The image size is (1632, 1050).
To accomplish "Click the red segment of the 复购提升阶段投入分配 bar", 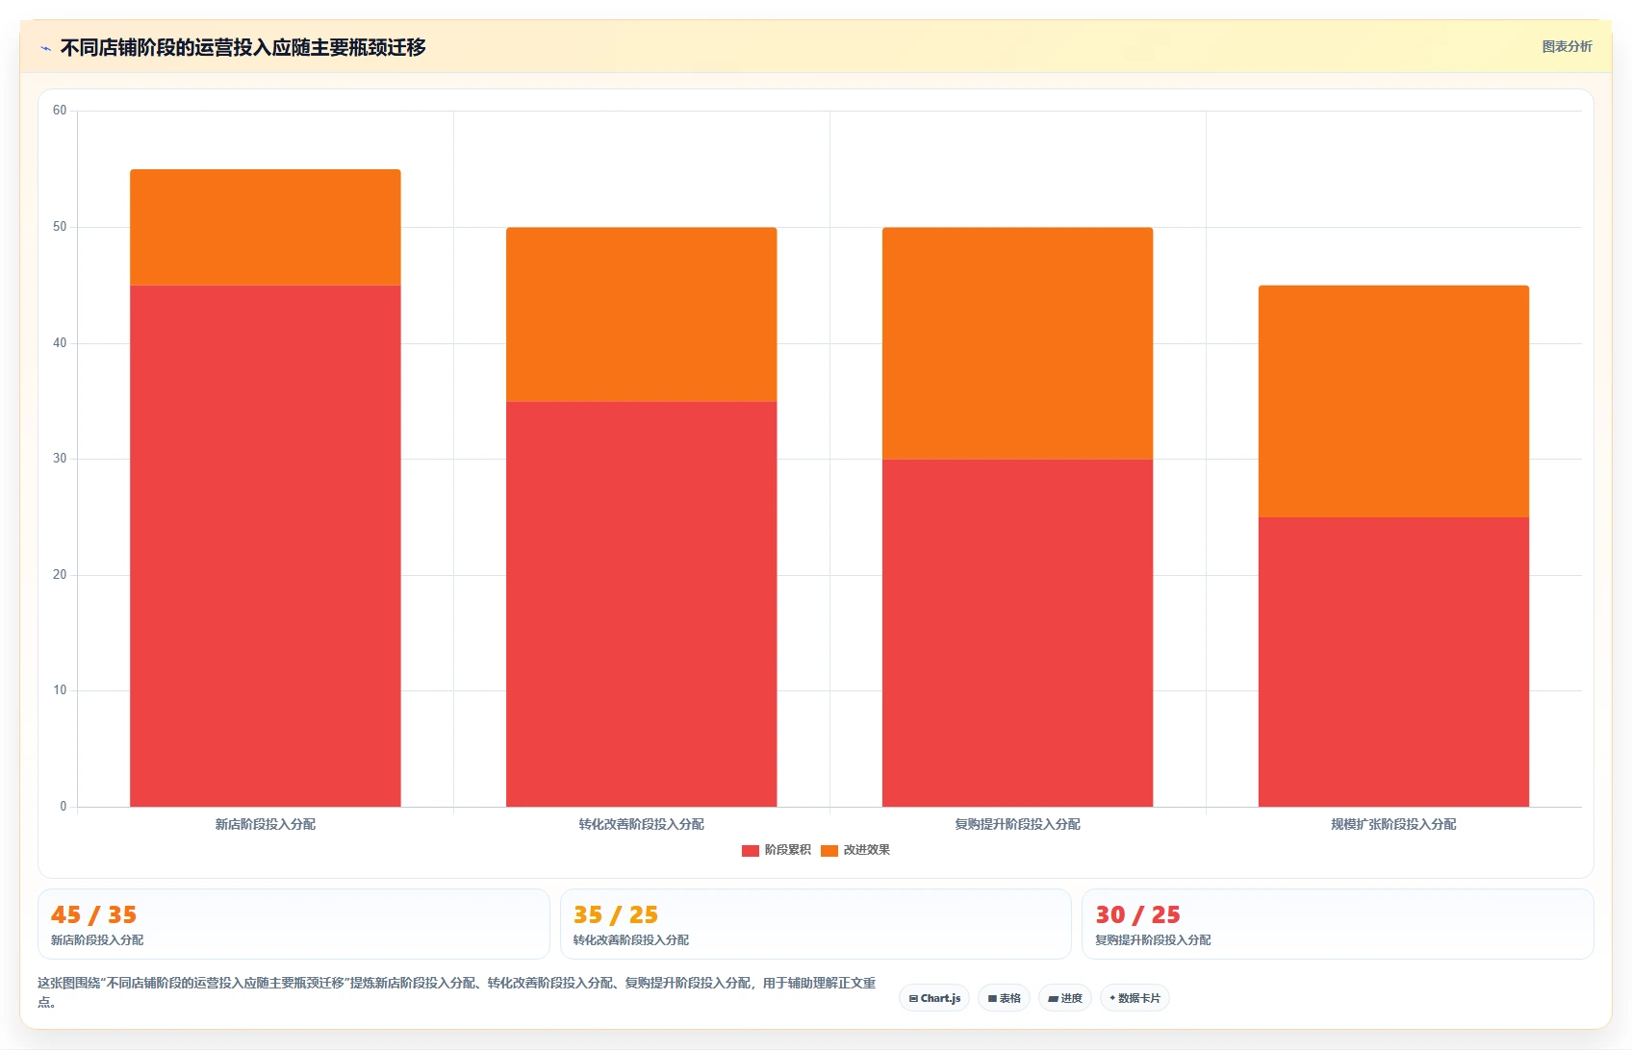I will click(x=1018, y=633).
